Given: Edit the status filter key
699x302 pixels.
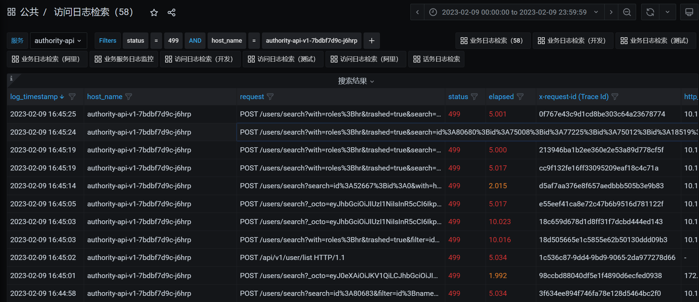Looking at the screenshot, I should (x=135, y=41).
